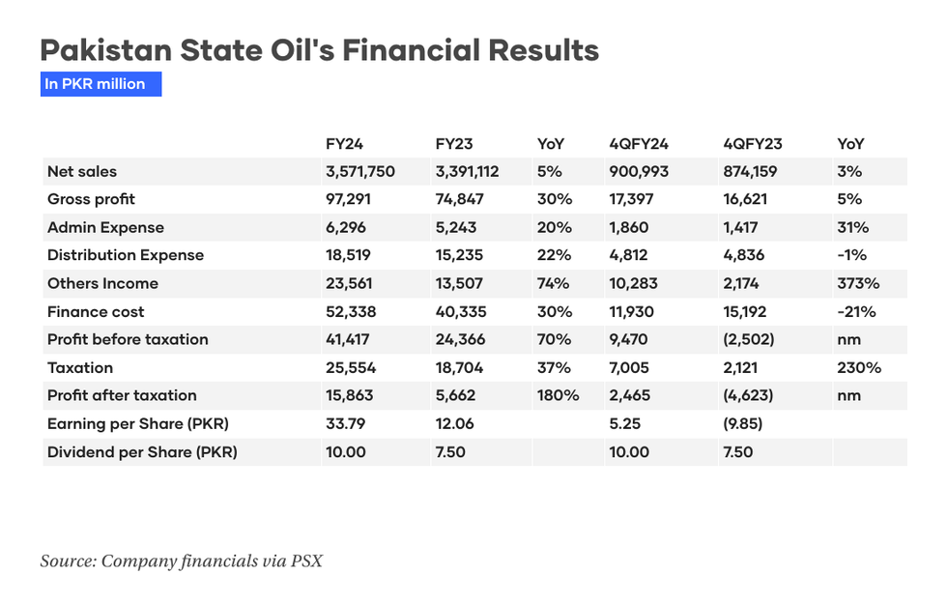The image size is (947, 603).
Task: Select the 'Admin Expense' row label
Action: click(x=105, y=228)
